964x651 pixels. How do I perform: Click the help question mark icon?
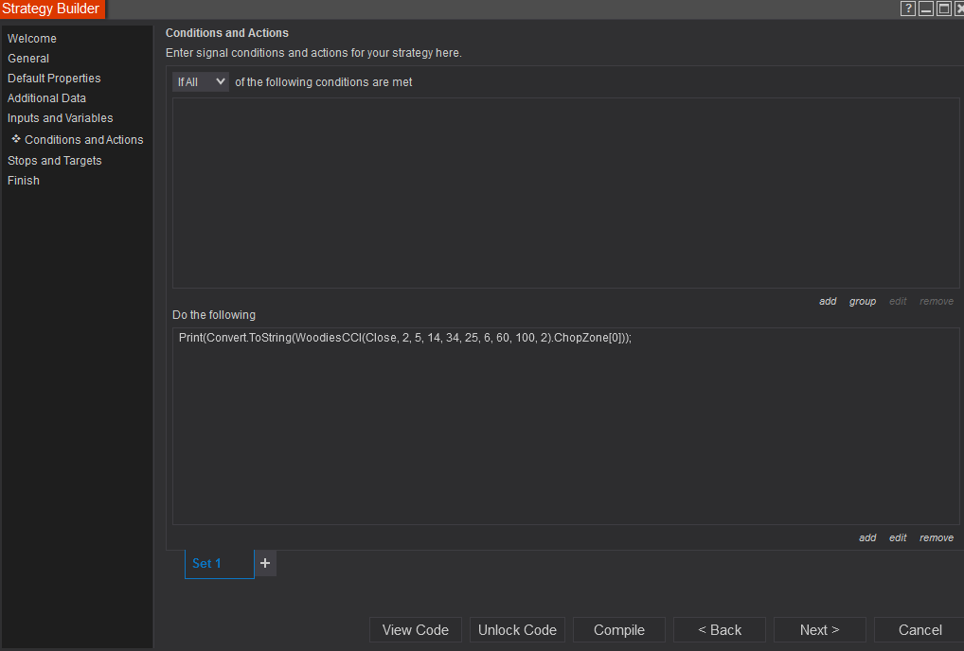[908, 9]
